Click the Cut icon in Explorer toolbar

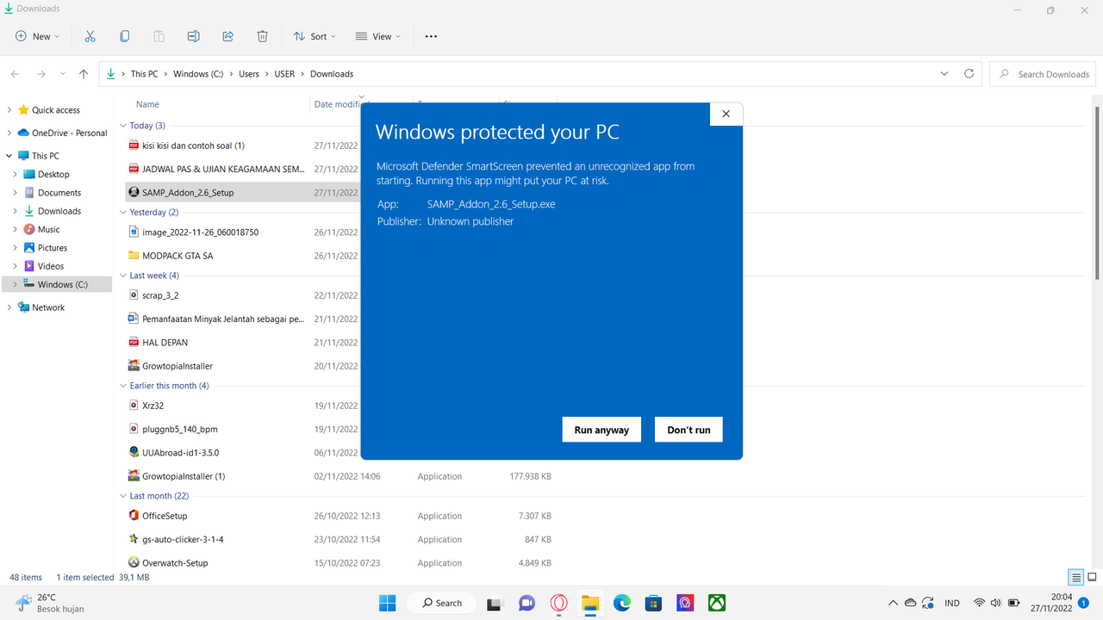pyautogui.click(x=90, y=36)
